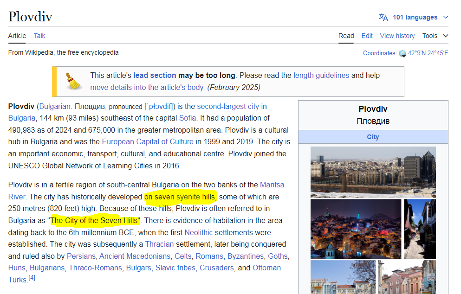Open the syenite link
Image resolution: width=461 pixels, height=294 pixels.
point(188,197)
